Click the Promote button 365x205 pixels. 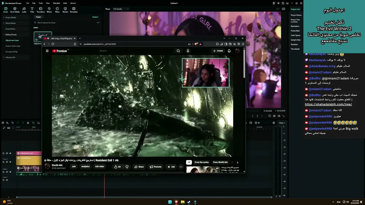coord(155,167)
